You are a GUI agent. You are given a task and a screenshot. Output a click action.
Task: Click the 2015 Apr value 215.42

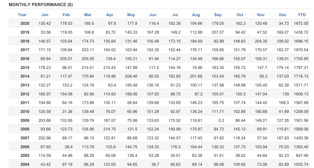tap(109, 68)
